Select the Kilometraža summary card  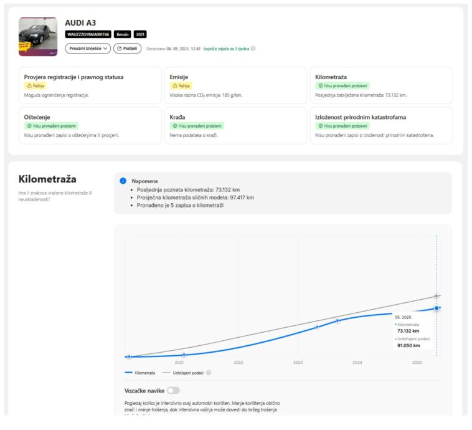coord(381,85)
